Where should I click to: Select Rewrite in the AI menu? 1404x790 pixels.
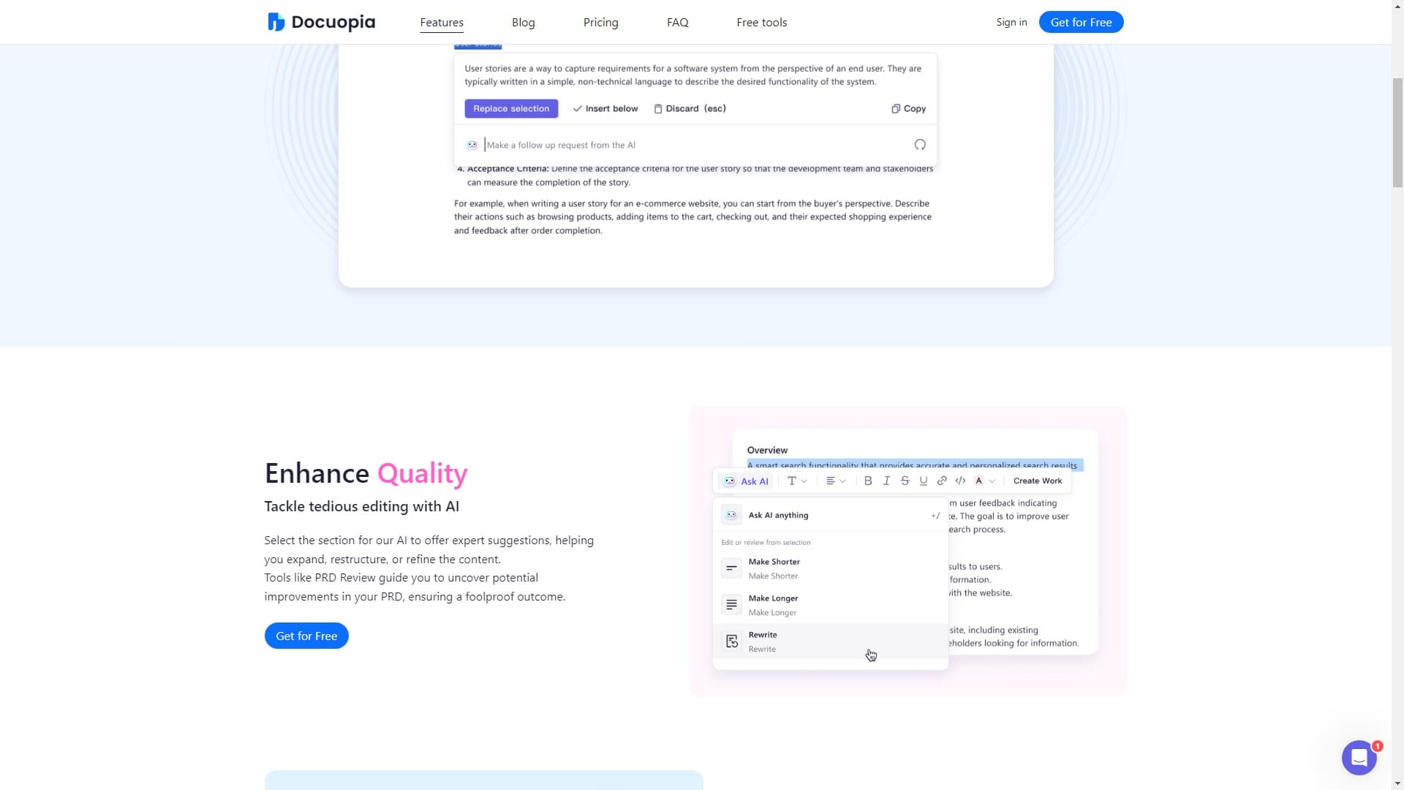831,642
